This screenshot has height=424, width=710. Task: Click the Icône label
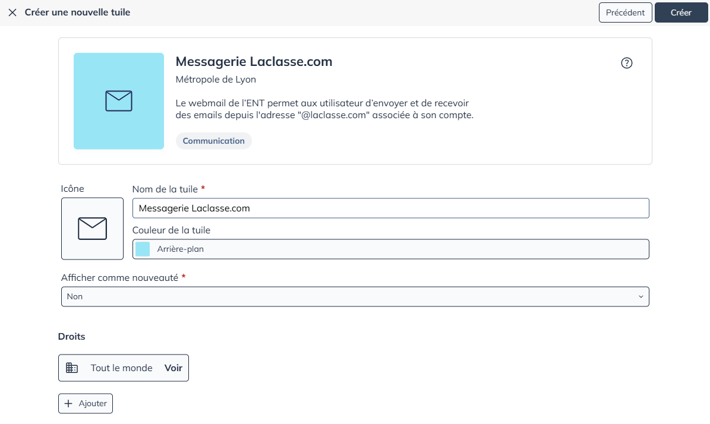[x=72, y=189]
